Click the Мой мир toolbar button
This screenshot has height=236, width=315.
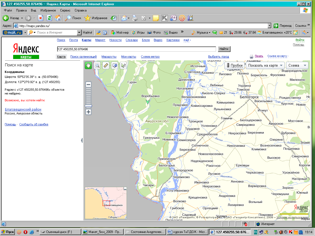[x=120, y=33]
